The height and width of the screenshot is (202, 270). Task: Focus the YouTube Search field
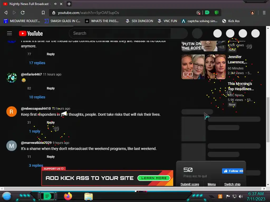[x=120, y=33]
